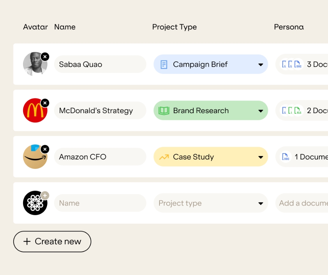The width and height of the screenshot is (328, 275).
Task: Expand the Brand Research dropdown arrow
Action: click(x=260, y=111)
